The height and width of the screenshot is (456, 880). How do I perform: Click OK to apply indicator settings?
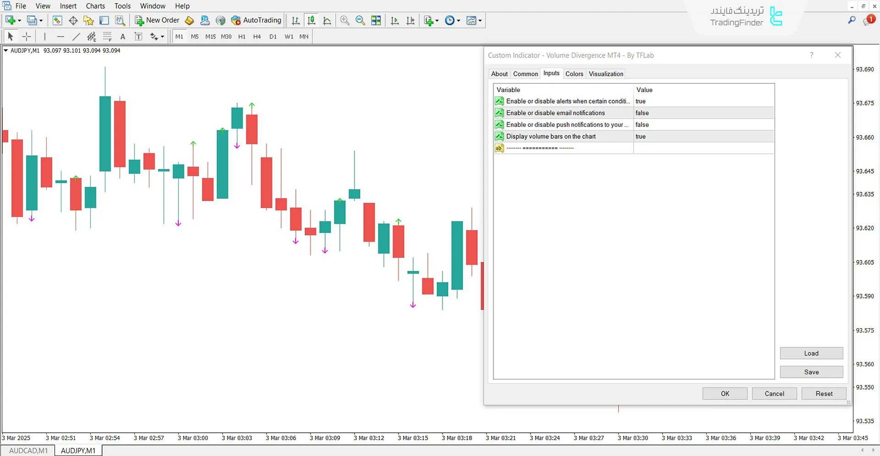pyautogui.click(x=725, y=393)
